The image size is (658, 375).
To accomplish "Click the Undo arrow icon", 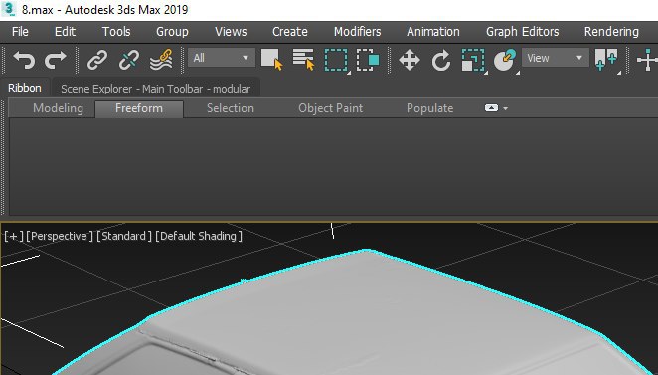I will tap(24, 60).
